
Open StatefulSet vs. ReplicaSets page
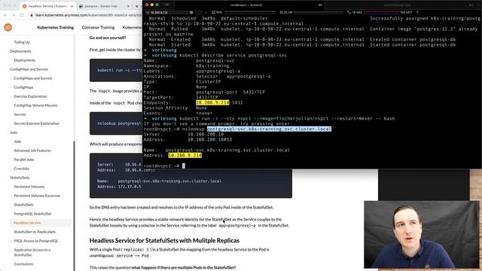[x=35, y=232]
